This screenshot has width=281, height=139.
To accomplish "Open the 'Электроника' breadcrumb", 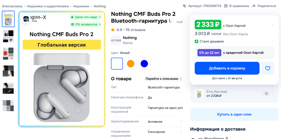I will coord(12,6).
